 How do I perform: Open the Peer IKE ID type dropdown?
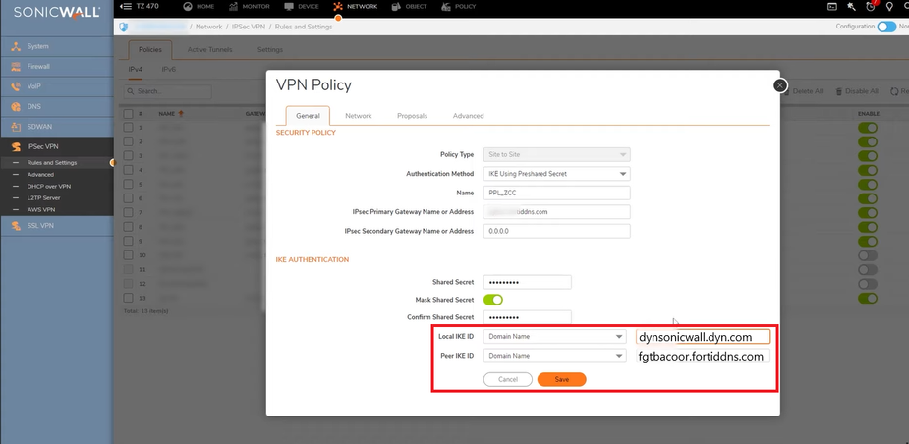tap(555, 356)
